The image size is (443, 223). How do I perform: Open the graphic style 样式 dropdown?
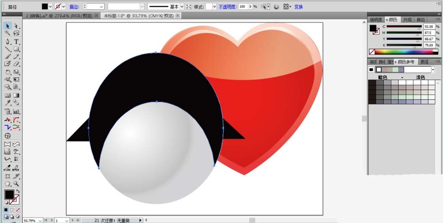[214, 7]
